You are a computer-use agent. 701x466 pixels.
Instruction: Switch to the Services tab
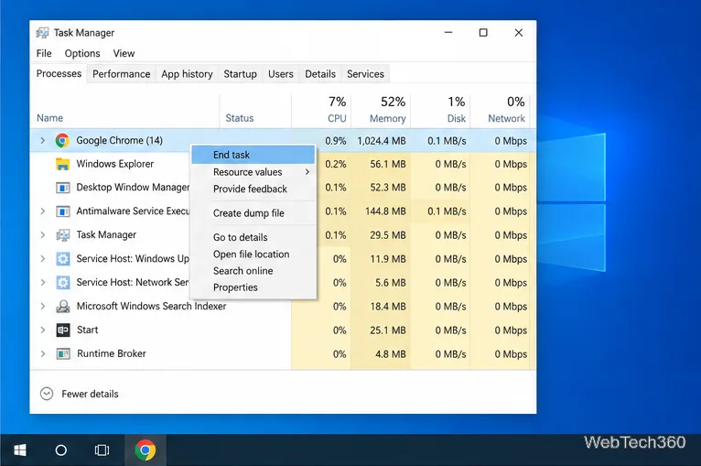click(x=365, y=74)
